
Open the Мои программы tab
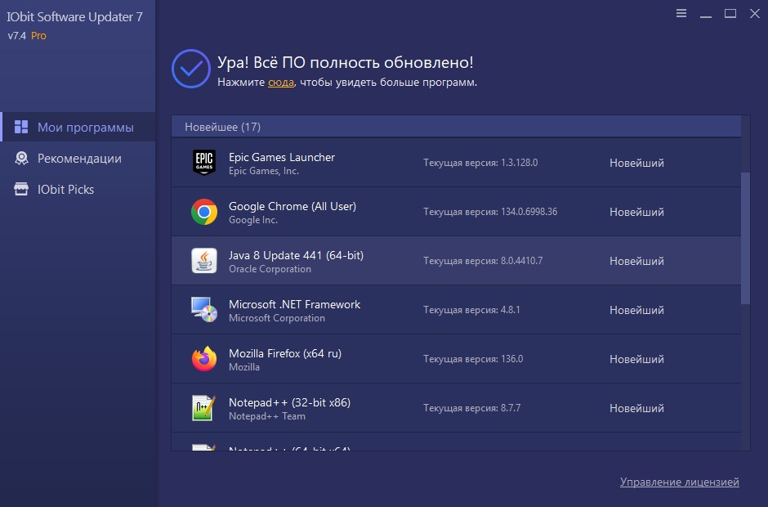(x=78, y=127)
